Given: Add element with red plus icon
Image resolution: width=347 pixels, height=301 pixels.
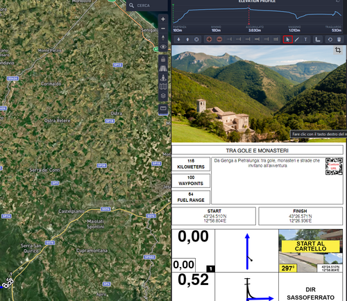Looking at the screenshot, I should pyautogui.click(x=209, y=40).
